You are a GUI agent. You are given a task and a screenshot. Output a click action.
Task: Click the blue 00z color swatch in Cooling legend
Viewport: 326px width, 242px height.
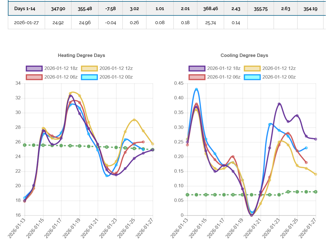click(252, 77)
